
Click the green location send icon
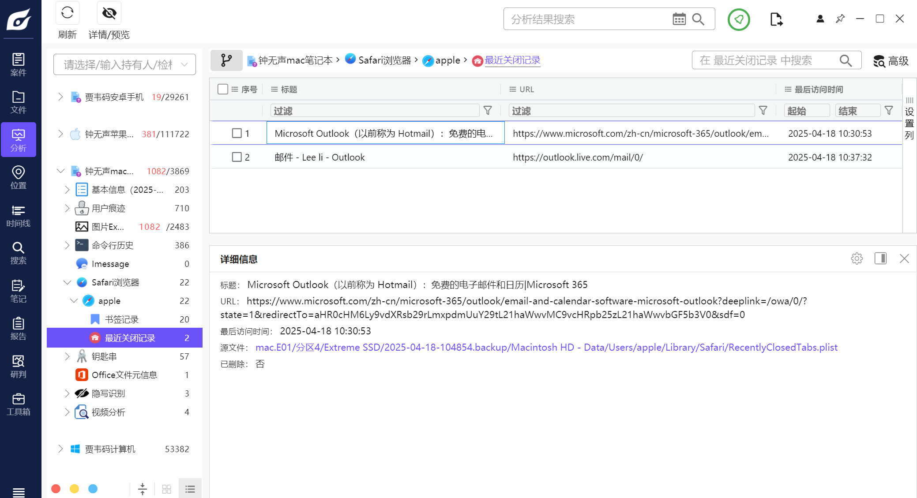(739, 19)
